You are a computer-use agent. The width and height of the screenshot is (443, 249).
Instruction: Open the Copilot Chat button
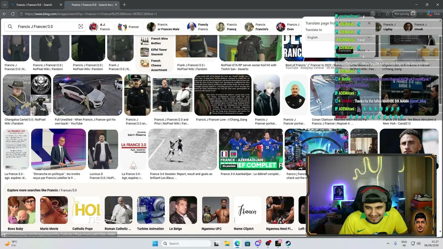click(x=434, y=14)
